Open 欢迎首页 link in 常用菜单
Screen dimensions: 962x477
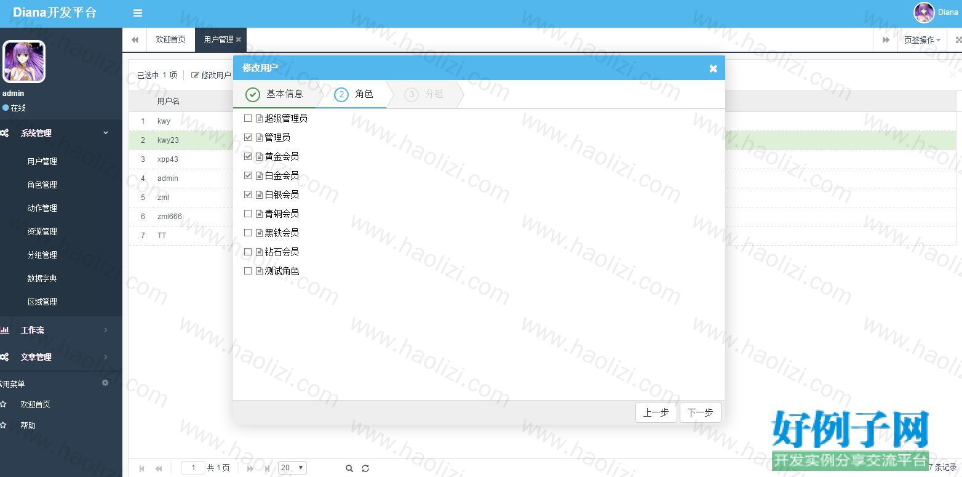coord(35,404)
